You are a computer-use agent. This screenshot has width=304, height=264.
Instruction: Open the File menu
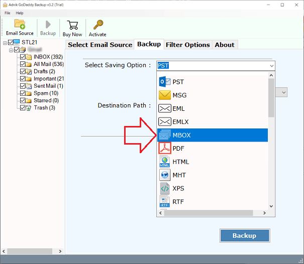click(8, 13)
